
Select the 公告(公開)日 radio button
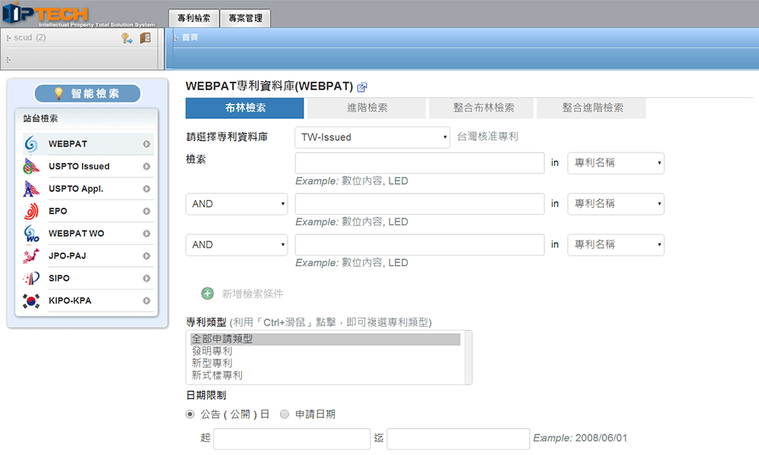pyautogui.click(x=191, y=414)
